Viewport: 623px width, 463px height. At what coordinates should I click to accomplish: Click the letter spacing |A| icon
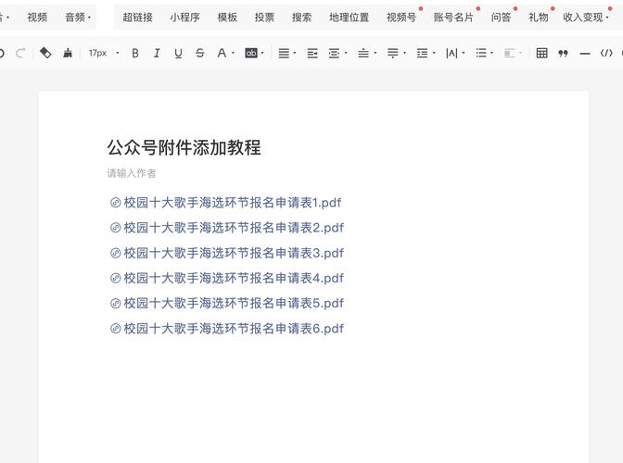(451, 53)
